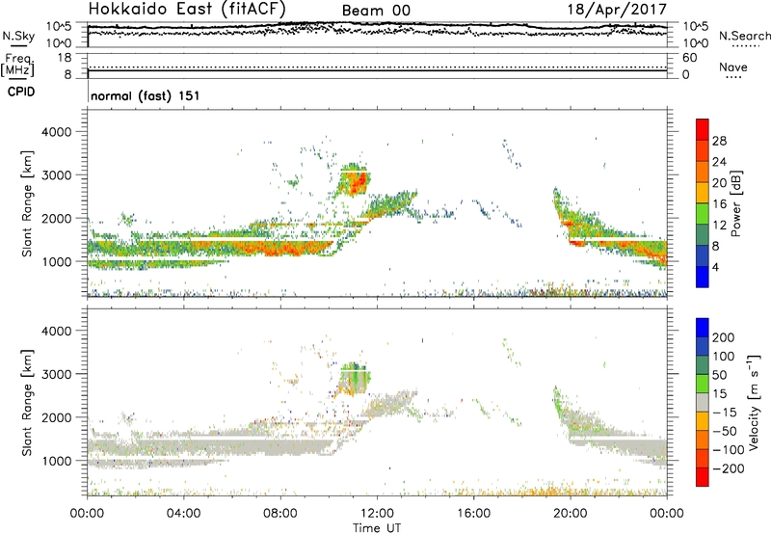This screenshot has height=534, width=771.
Task: Click the frequency axis value '18'
Action: pos(65,58)
